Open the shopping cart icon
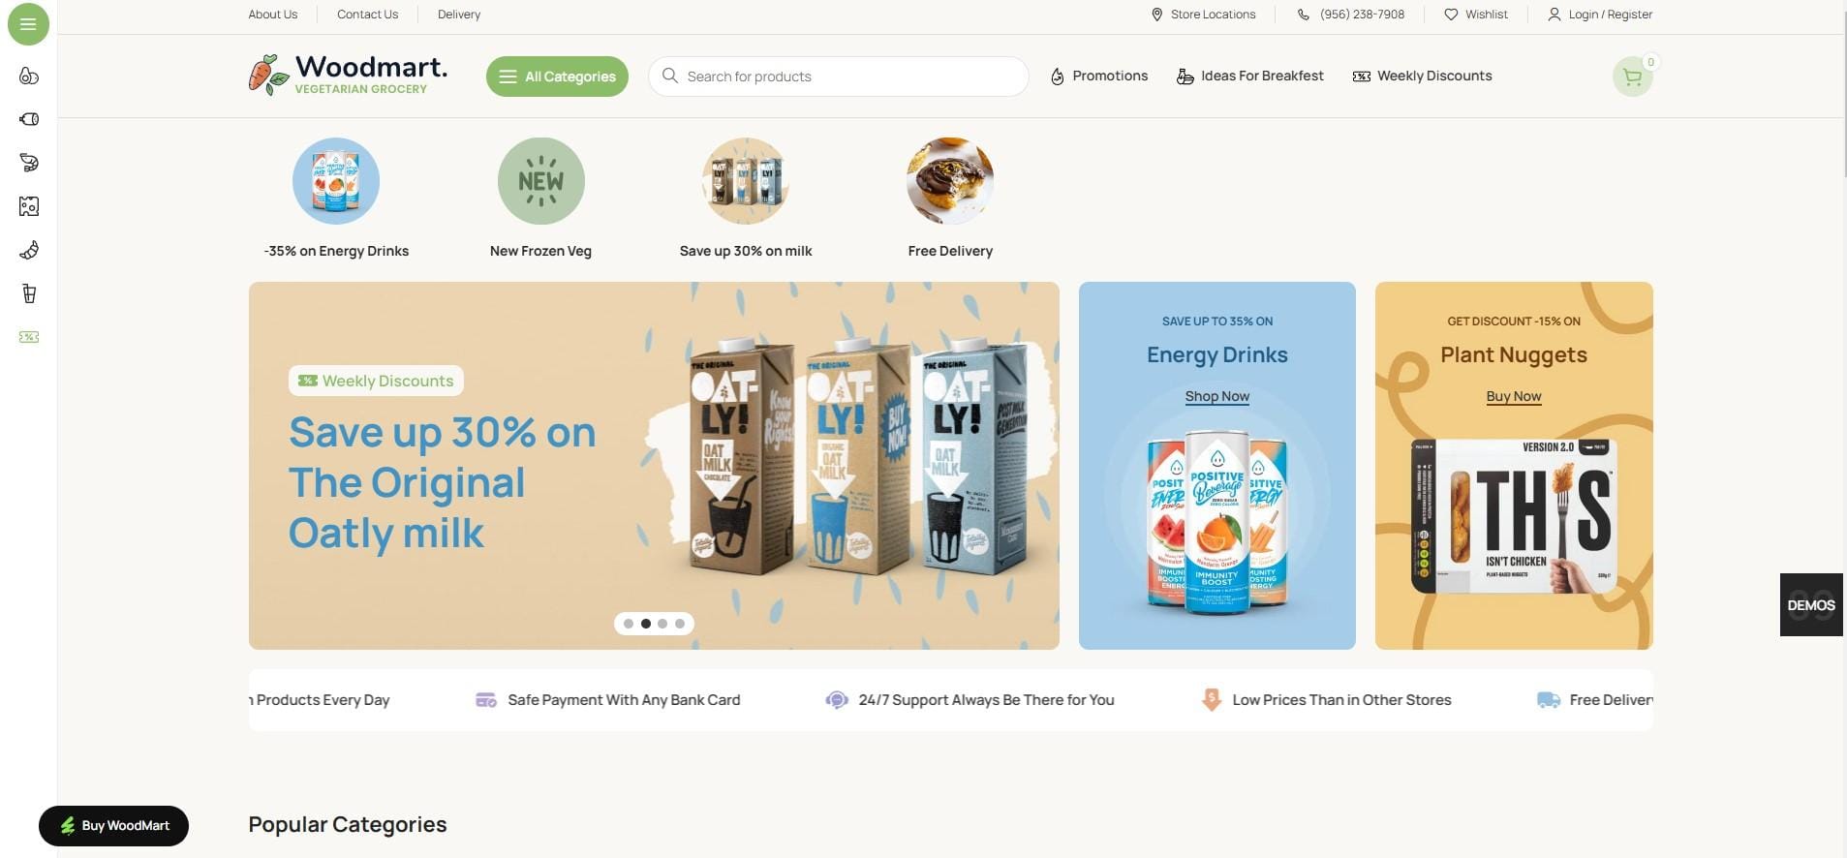The image size is (1847, 858). pyautogui.click(x=1632, y=77)
